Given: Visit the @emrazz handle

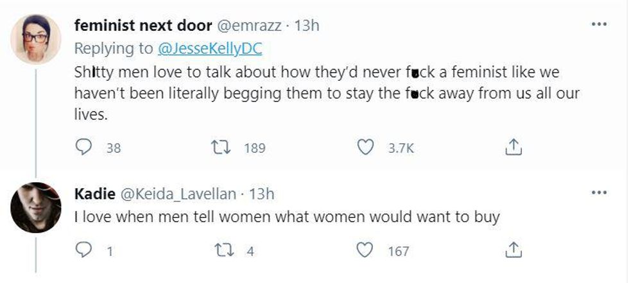Looking at the screenshot, I should tap(251, 26).
